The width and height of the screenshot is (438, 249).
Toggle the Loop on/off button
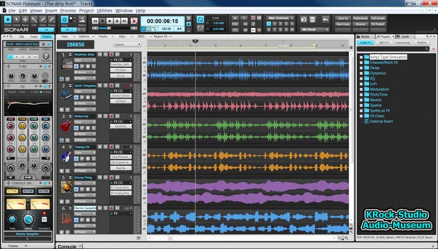200,19
